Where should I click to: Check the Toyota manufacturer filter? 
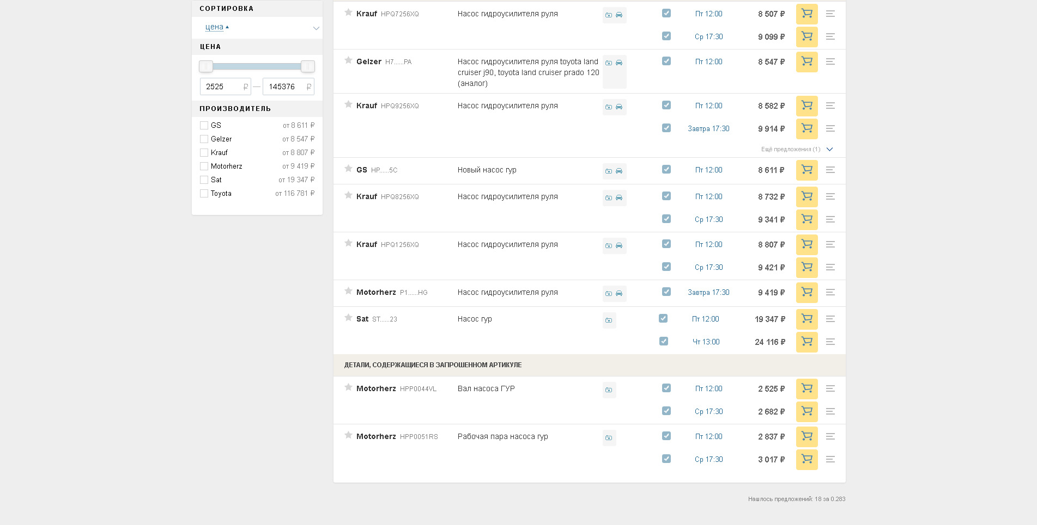pos(204,194)
